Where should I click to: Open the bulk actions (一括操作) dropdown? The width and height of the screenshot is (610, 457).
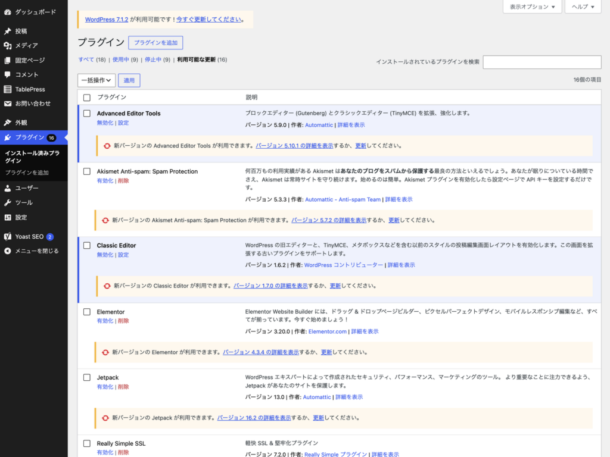[96, 80]
